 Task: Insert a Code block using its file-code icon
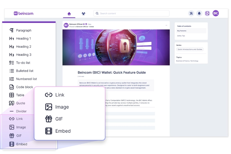pyautogui.click(x=12, y=87)
